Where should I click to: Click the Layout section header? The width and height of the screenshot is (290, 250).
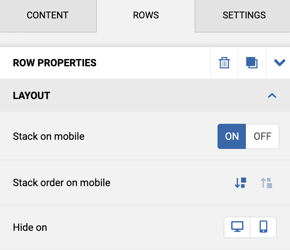[x=31, y=96]
